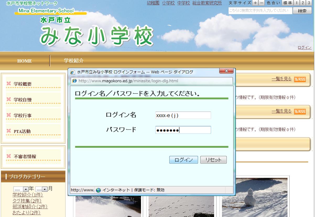
Task: Click the flower icon beside 不審者情報
Action: click(x=9, y=156)
